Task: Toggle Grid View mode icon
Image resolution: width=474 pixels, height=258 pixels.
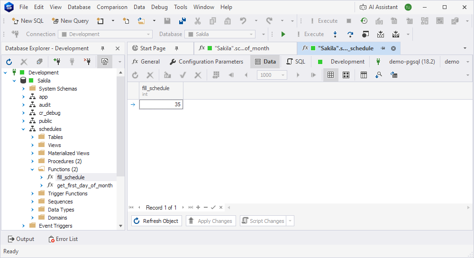Action: coord(331,75)
